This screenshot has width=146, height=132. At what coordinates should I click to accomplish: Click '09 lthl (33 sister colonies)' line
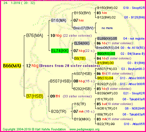(x=71, y=96)
